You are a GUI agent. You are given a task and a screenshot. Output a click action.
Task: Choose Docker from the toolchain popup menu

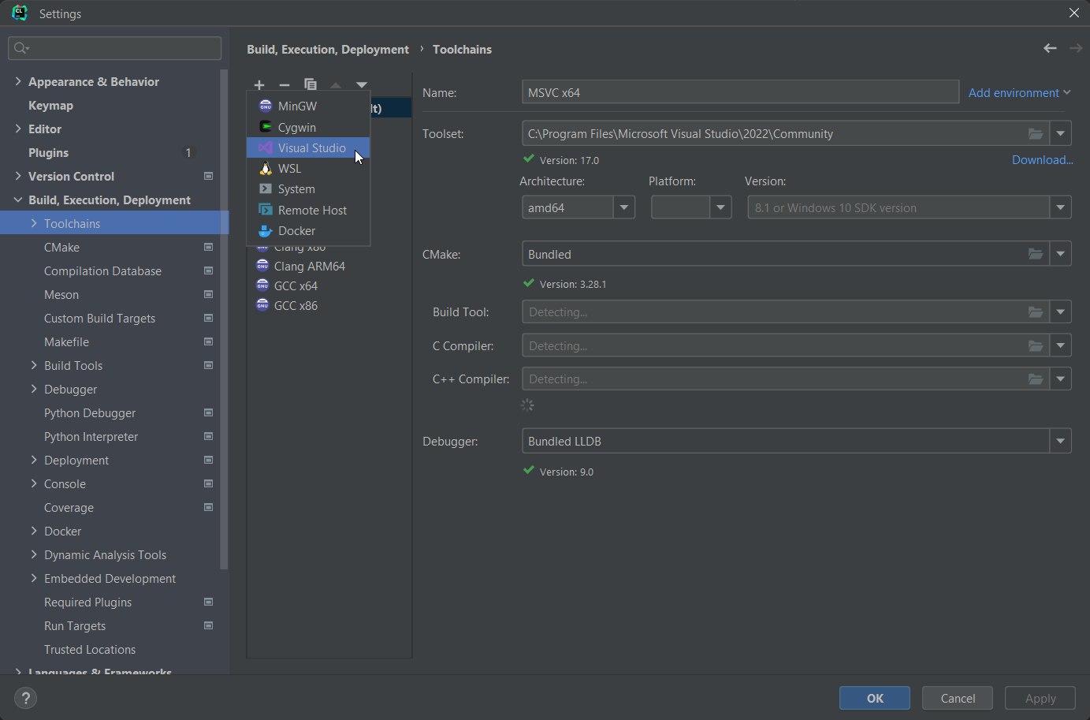click(308, 230)
